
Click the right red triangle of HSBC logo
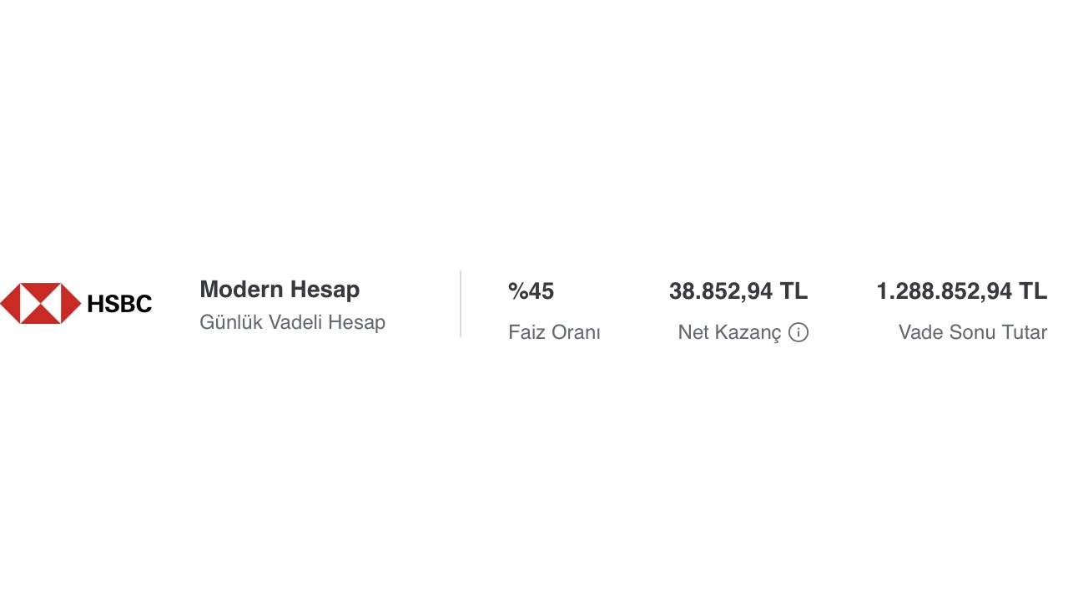click(72, 303)
